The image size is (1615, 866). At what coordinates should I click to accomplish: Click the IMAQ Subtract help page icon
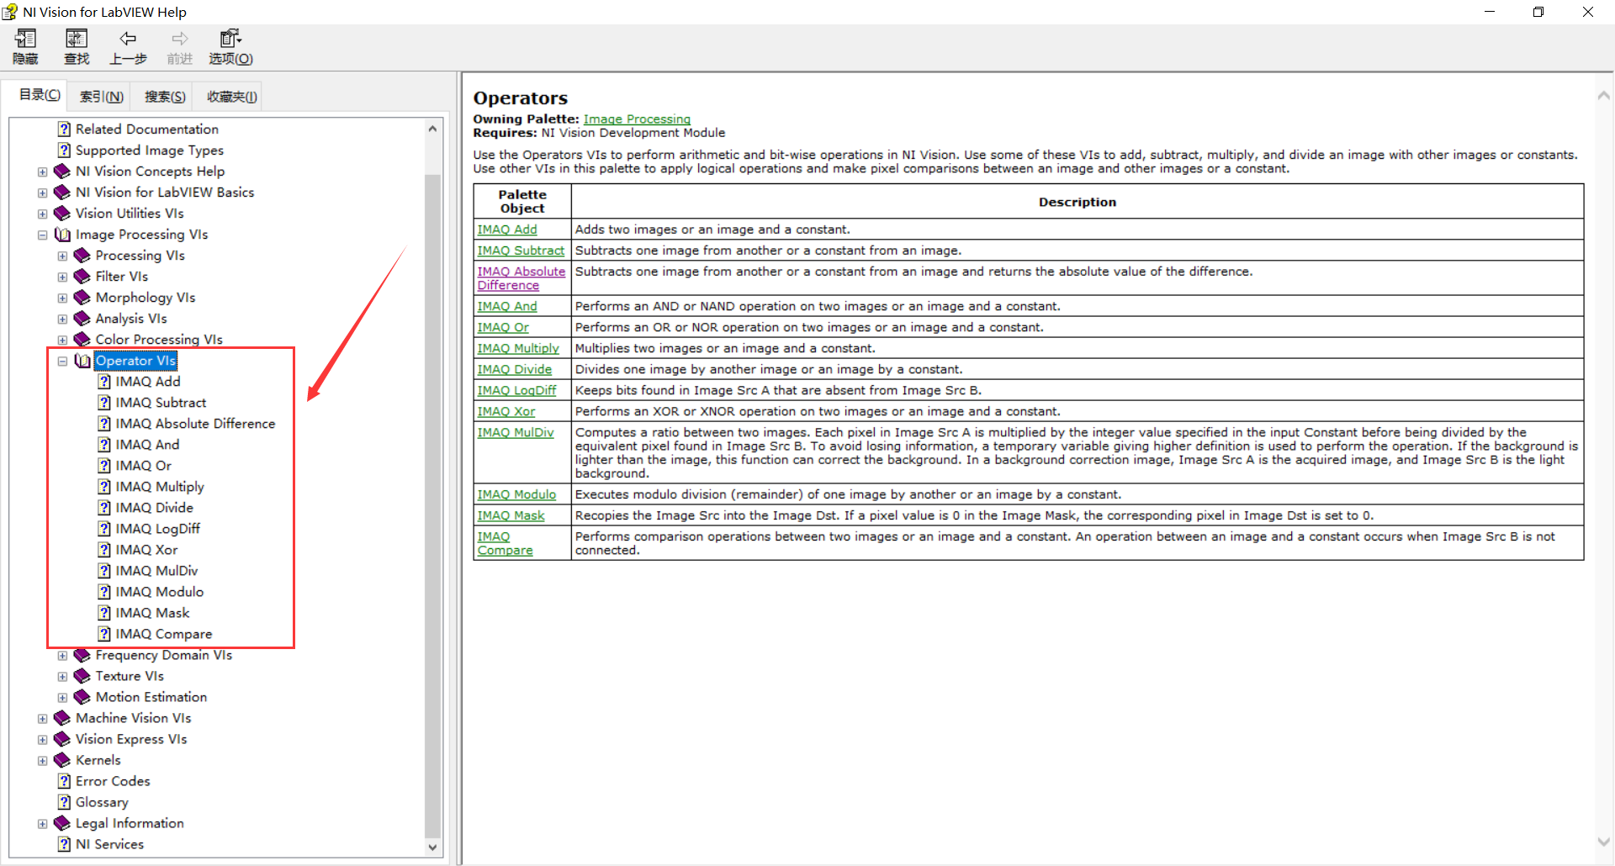point(104,403)
